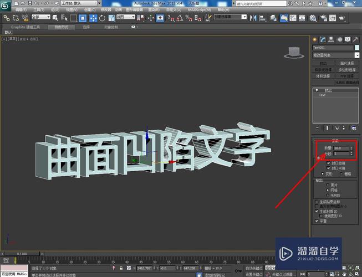Switch to the Motion command panel tab
Image resolution: width=362 pixels, height=277 pixels.
pyautogui.click(x=340, y=39)
